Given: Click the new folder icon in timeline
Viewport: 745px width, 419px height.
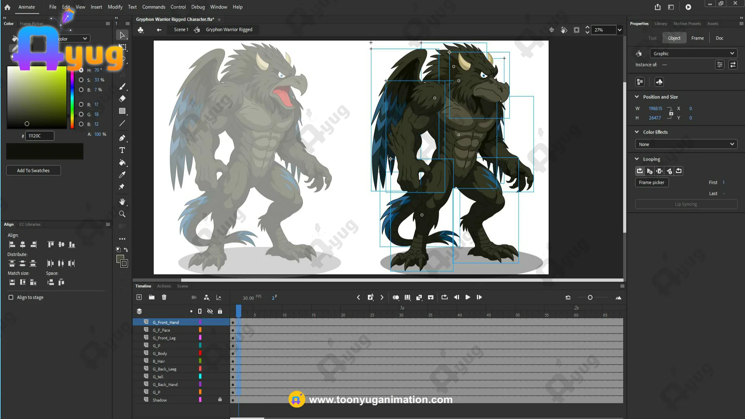Looking at the screenshot, I should tap(152, 297).
